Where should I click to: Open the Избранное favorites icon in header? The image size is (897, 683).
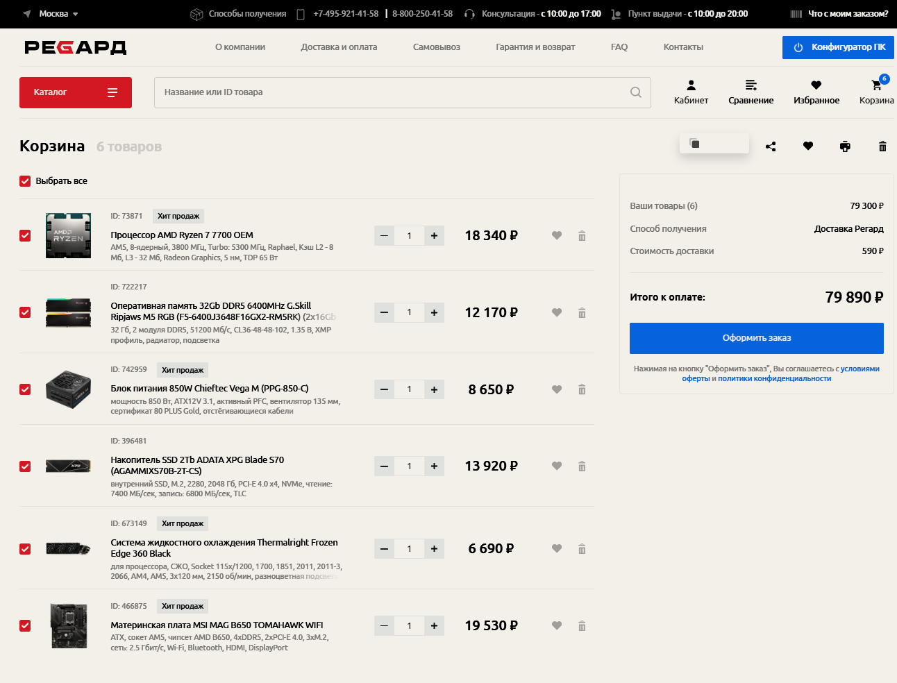click(816, 92)
